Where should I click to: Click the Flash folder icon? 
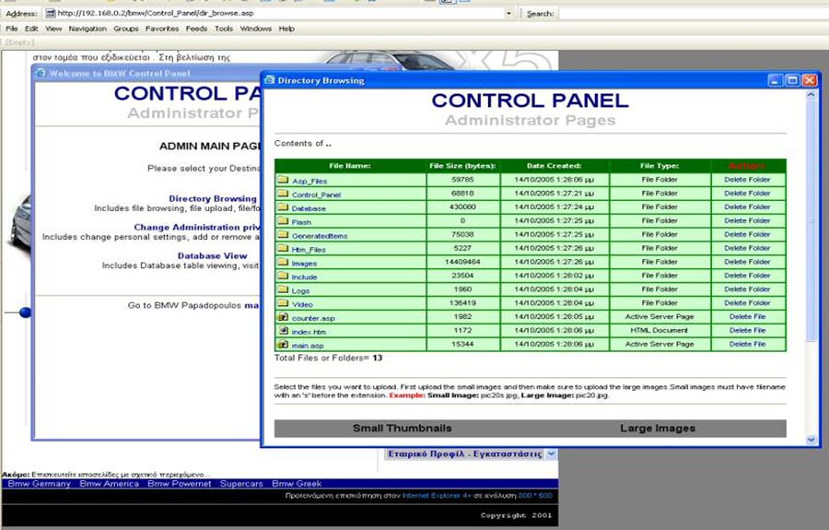283,221
